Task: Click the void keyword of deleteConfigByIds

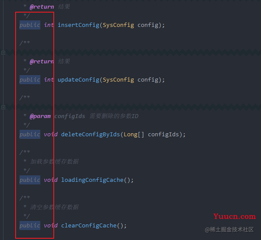Action: 51,135
